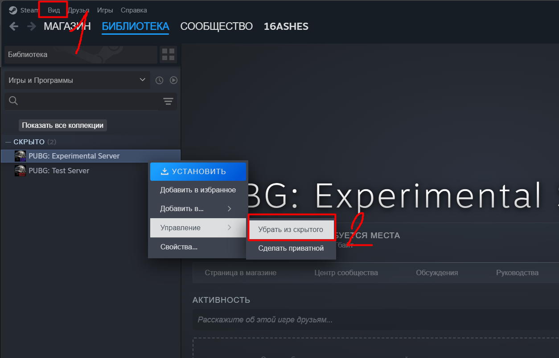Switch library to grid view icon

click(x=168, y=54)
